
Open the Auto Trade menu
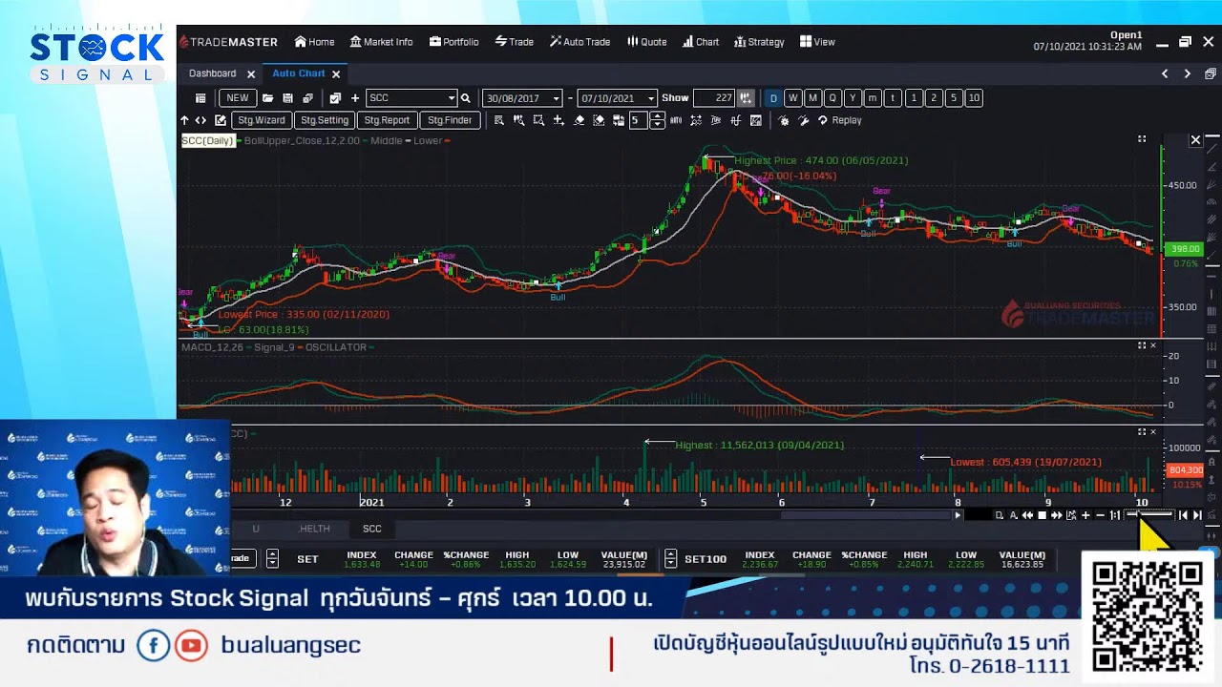(x=579, y=42)
